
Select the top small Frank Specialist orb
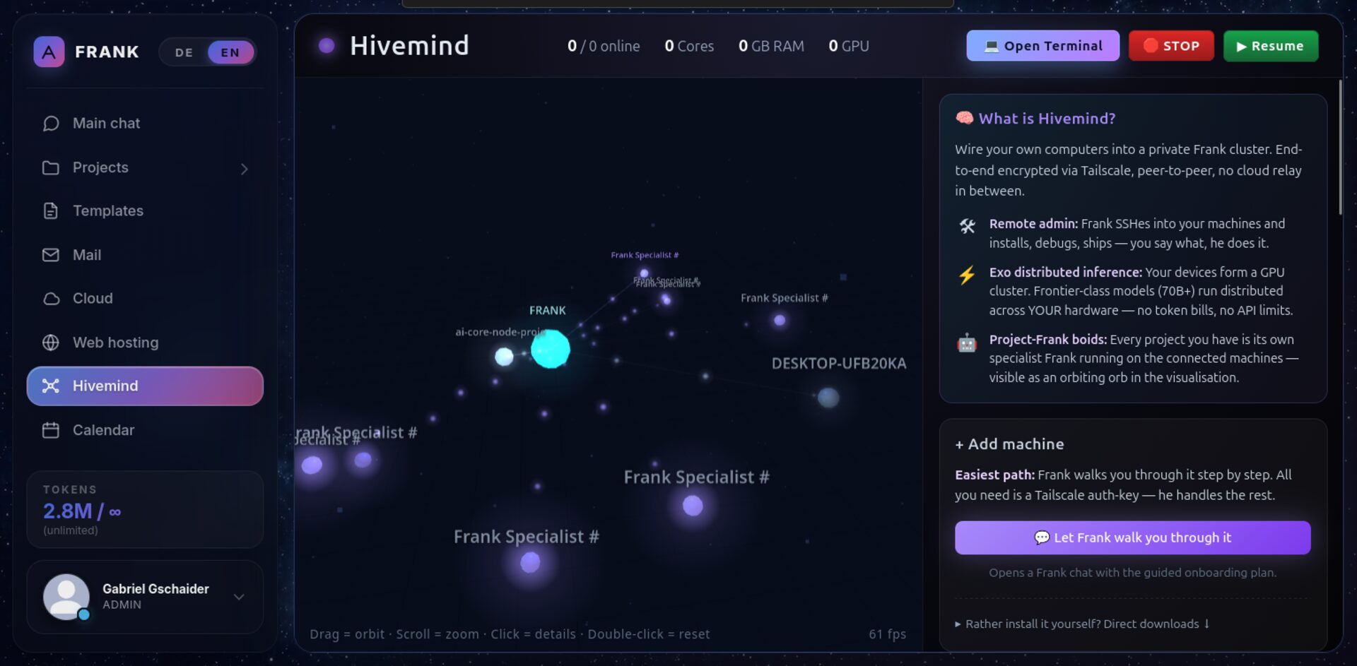644,273
